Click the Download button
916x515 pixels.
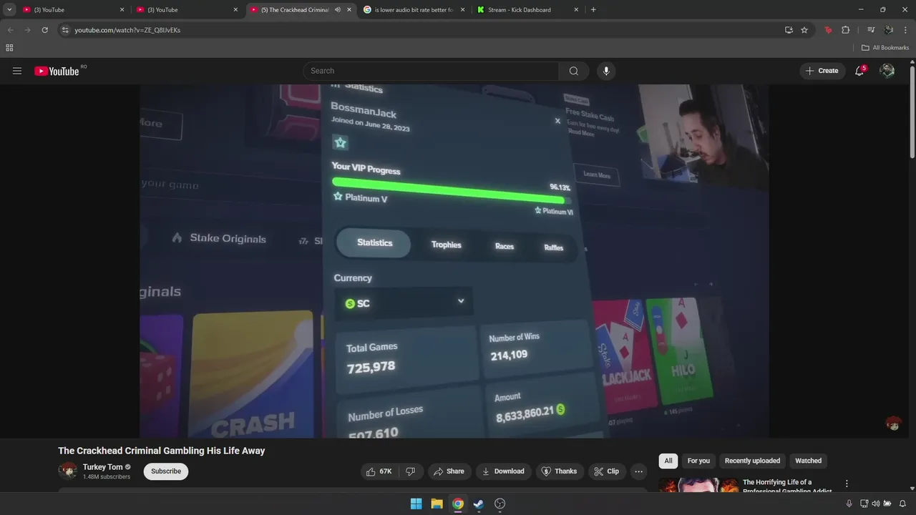(x=503, y=471)
